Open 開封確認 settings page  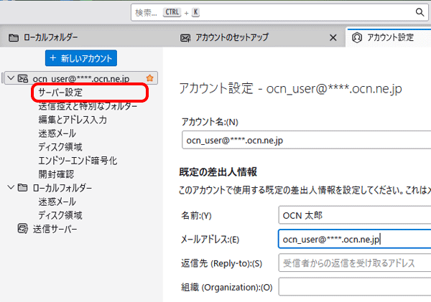[56, 174]
